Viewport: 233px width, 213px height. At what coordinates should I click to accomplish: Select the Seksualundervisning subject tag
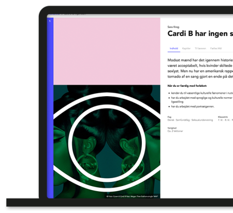coord(202,120)
